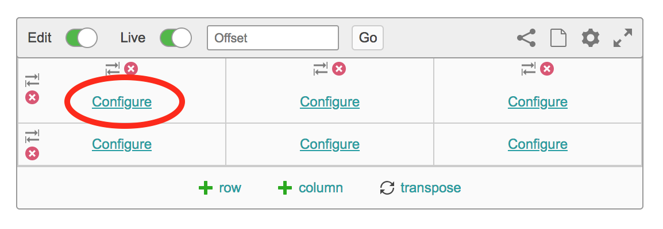Click swap arrows icon above middle column
The height and width of the screenshot is (229, 663).
(321, 68)
